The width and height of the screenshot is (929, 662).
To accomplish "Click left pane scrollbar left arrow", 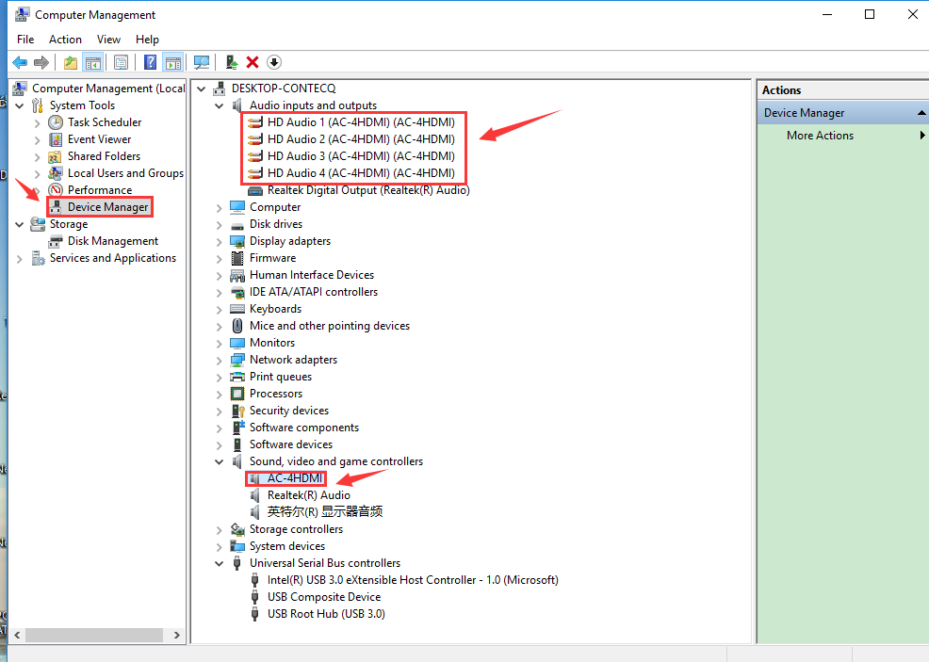I will (17, 636).
